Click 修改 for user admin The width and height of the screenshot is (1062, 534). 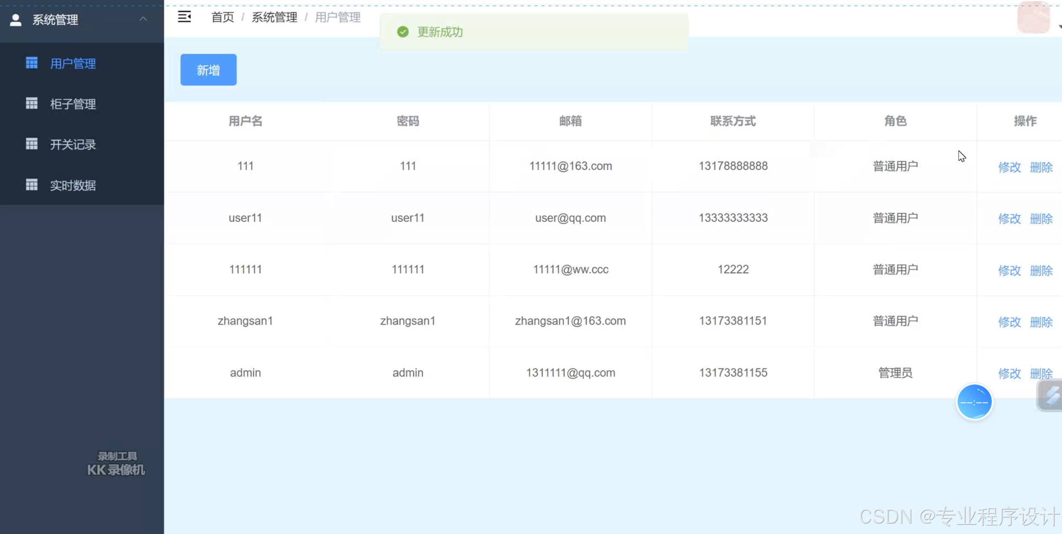pos(1009,373)
